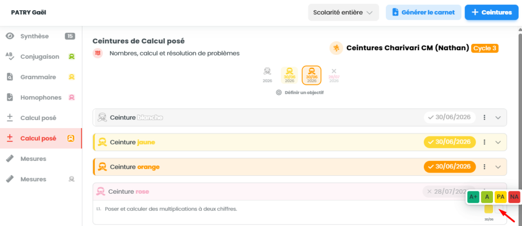Click the Générer le carnet button

(423, 13)
